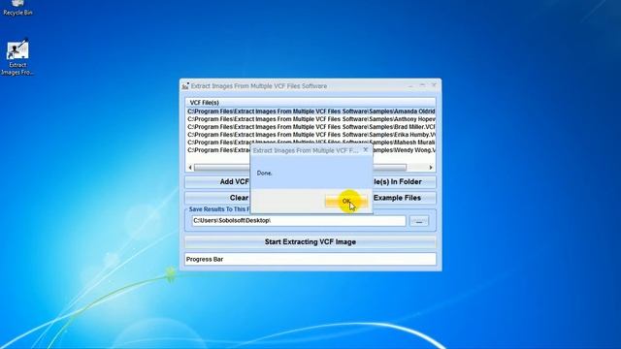Click into the save results folder path field
This screenshot has width=621, height=349.
click(299, 221)
